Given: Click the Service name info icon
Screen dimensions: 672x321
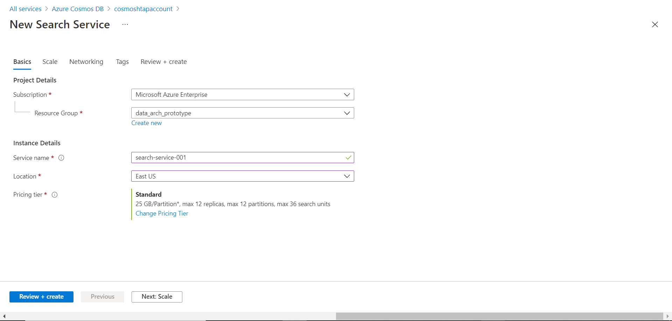Looking at the screenshot, I should (x=61, y=158).
